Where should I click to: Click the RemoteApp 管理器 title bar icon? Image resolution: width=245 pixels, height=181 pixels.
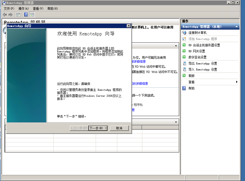click(x=4, y=3)
